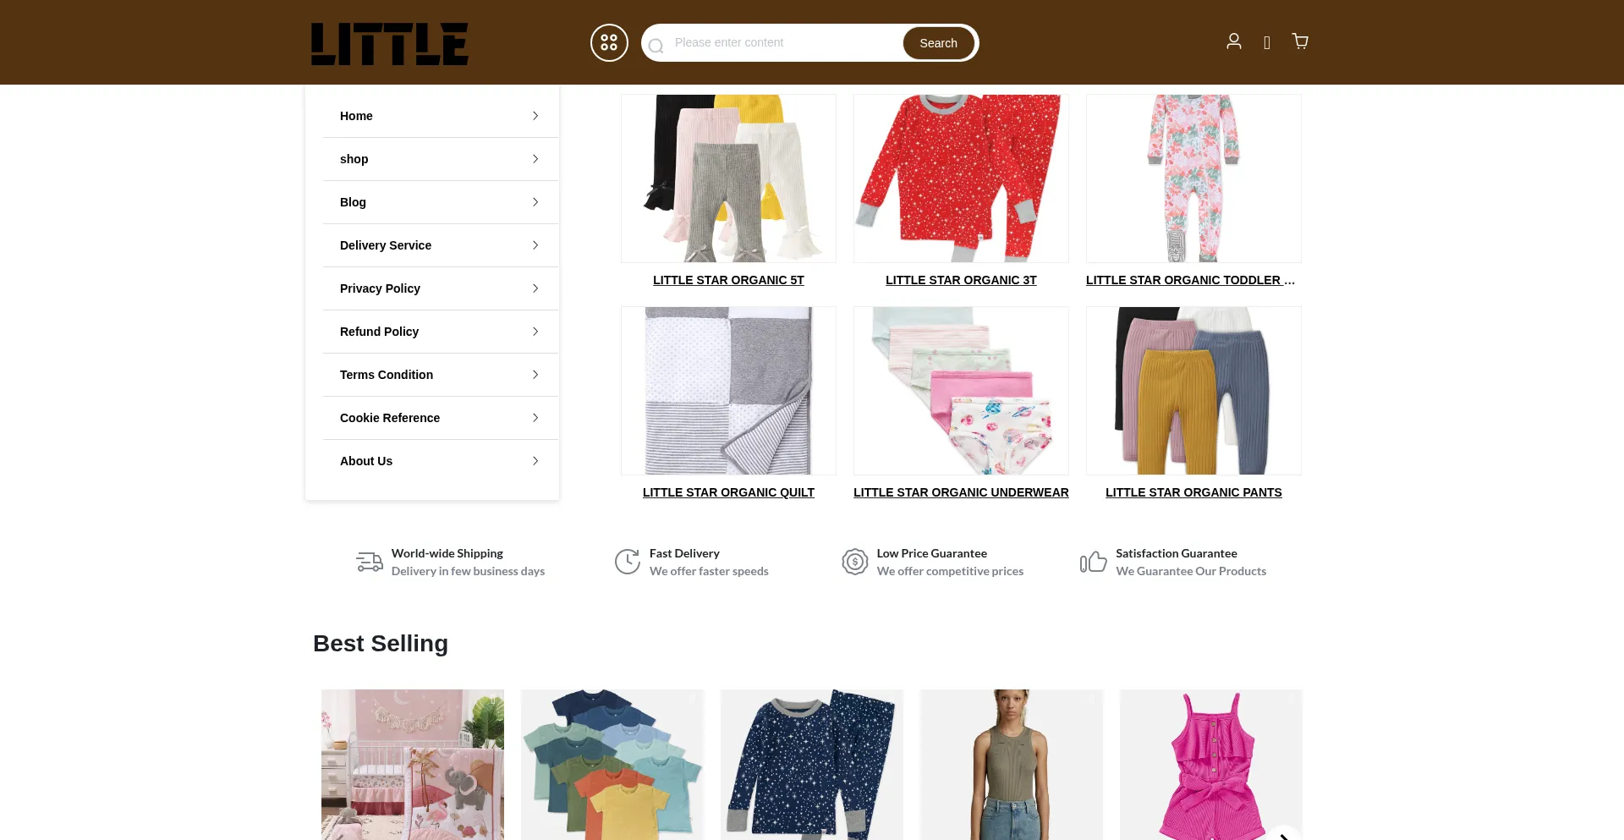Open the LITTLE STAR ORGANIC UNDERWEAR link

pos(961,492)
